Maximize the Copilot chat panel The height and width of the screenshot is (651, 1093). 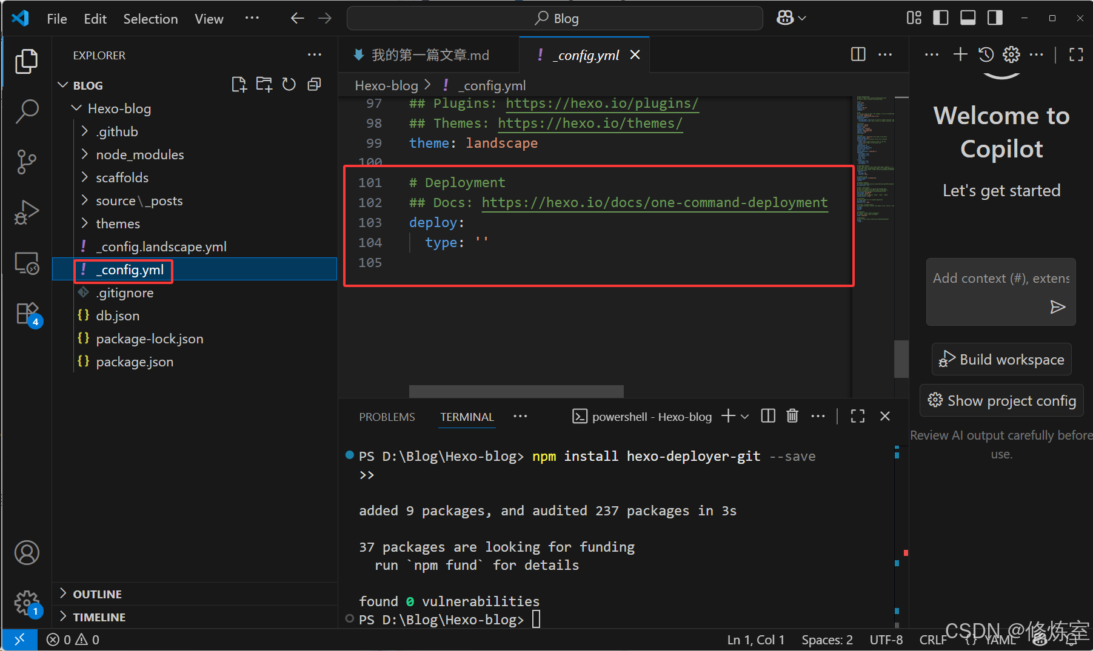[1076, 55]
